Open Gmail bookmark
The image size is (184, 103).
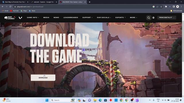click(x=5, y=11)
